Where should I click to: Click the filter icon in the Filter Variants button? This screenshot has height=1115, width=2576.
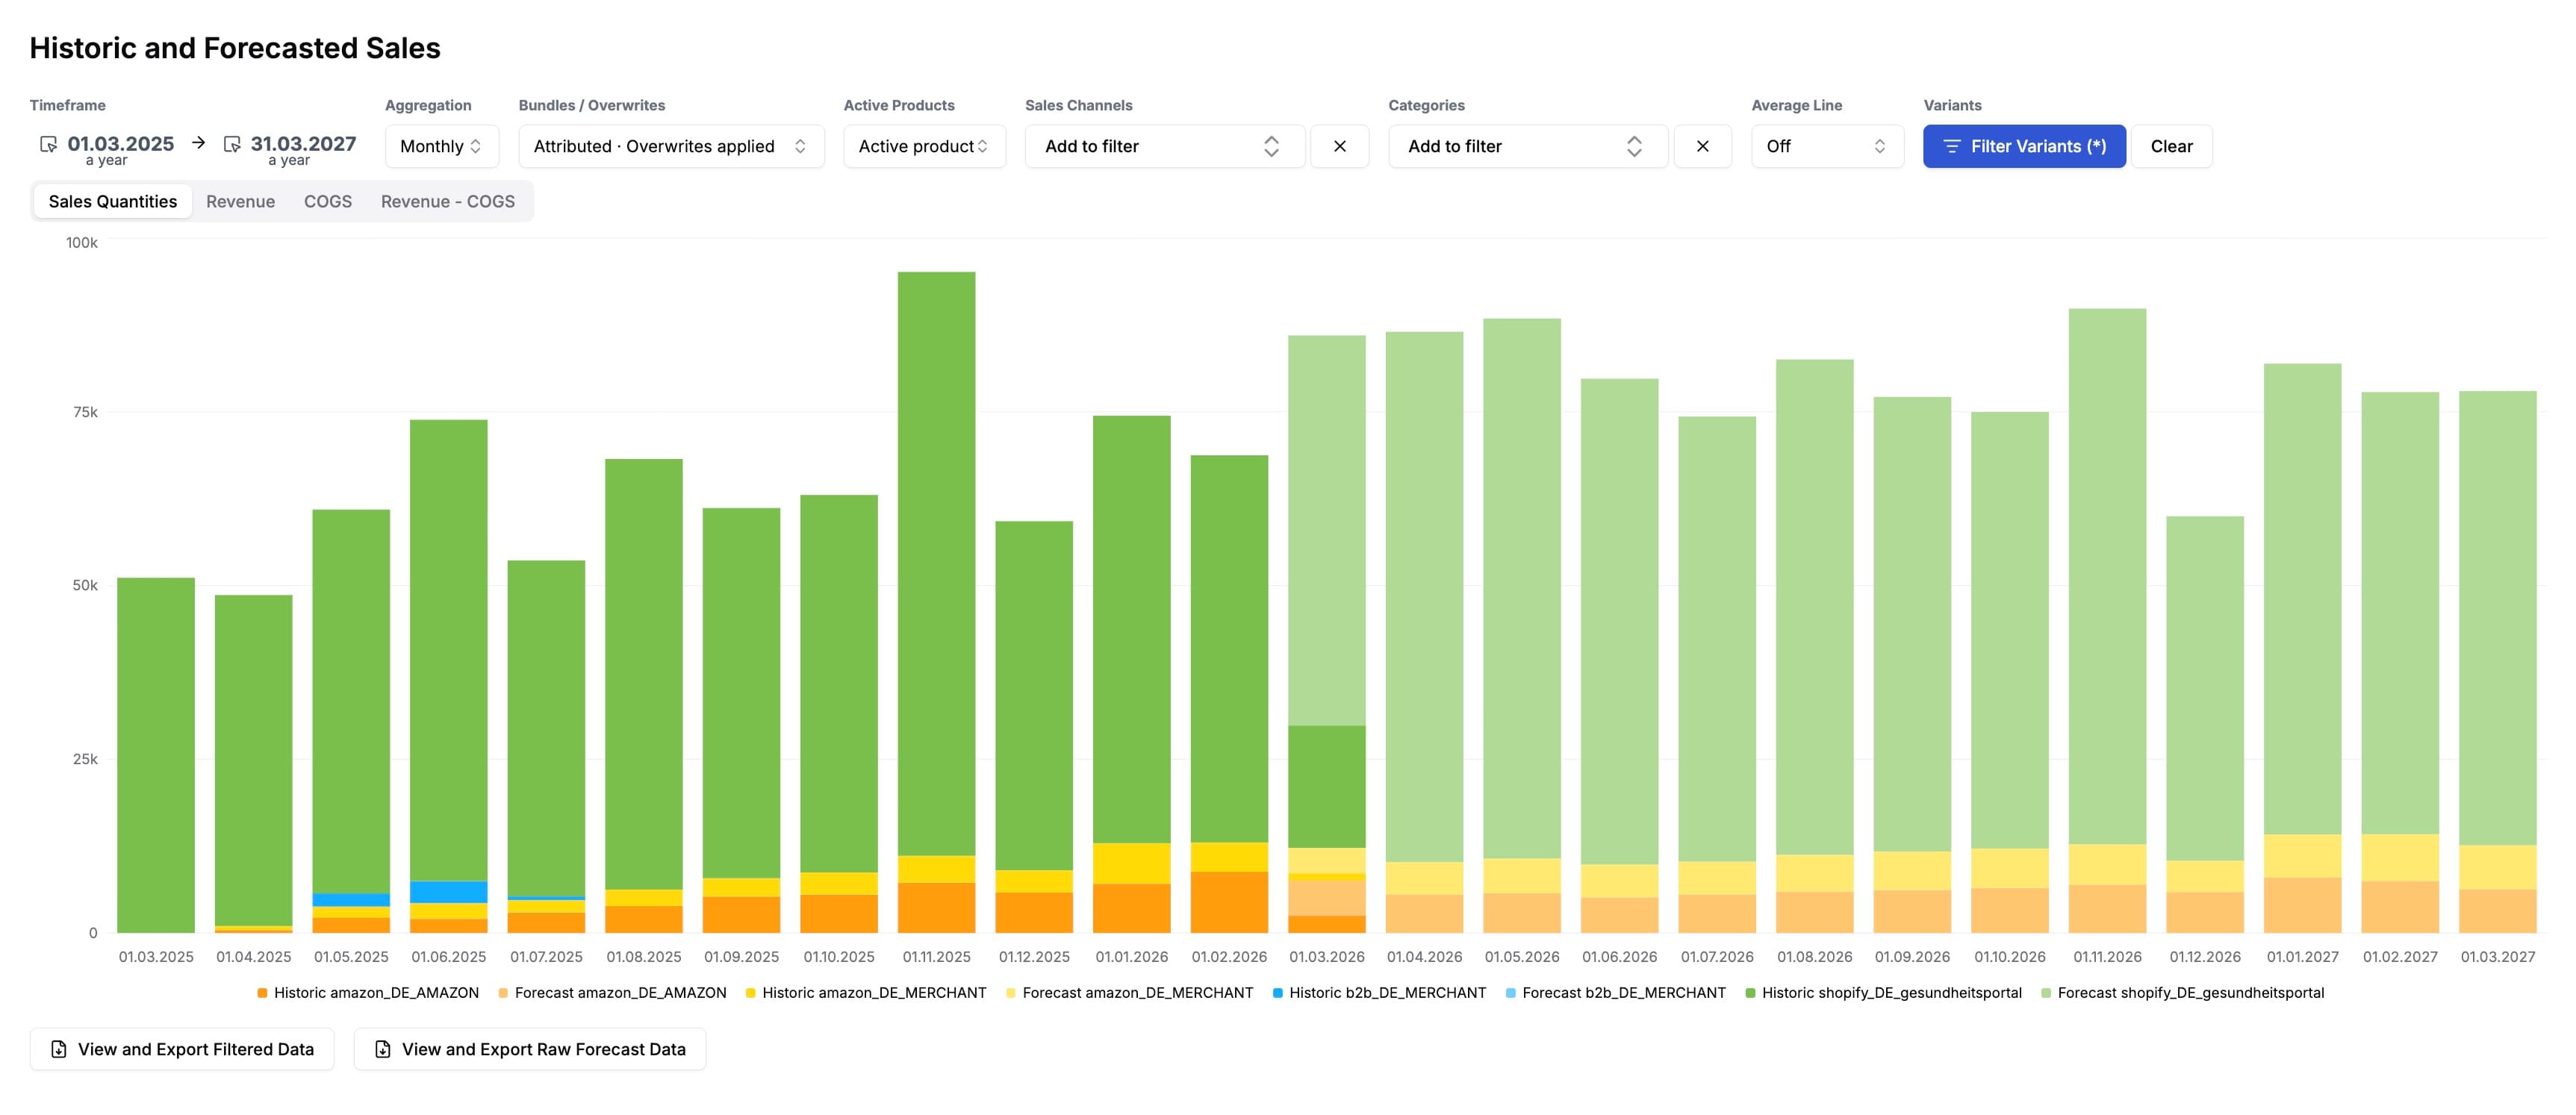click(1950, 146)
